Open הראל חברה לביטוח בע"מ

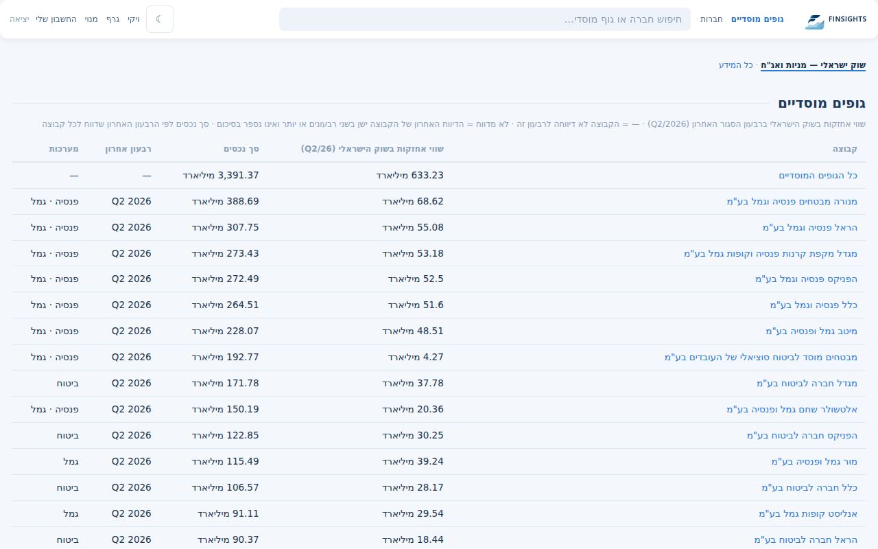tap(806, 540)
